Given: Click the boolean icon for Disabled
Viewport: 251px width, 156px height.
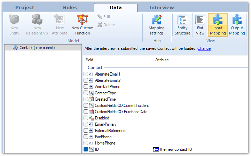Looking at the screenshot, I should pyautogui.click(x=91, y=118).
